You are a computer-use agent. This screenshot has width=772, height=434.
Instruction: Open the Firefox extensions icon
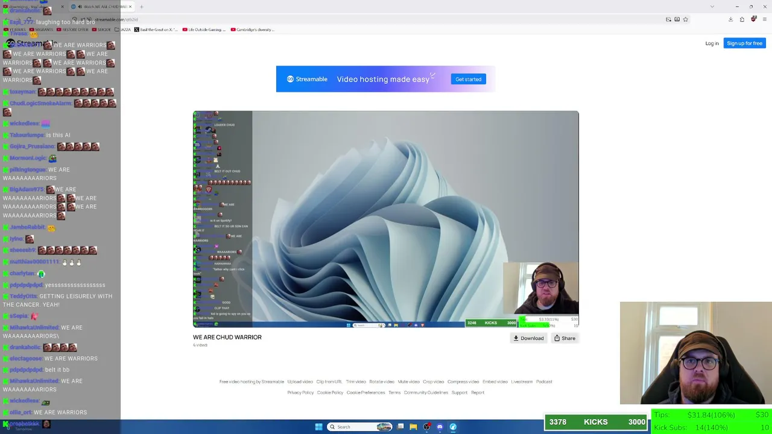pos(742,19)
